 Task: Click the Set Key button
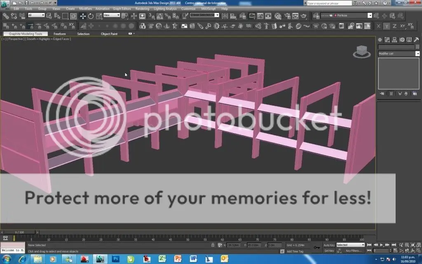[329, 250]
